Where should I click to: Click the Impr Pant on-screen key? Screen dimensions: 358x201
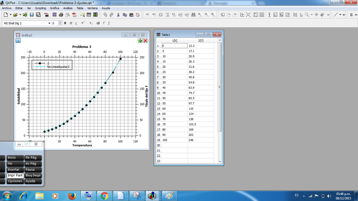point(15,175)
